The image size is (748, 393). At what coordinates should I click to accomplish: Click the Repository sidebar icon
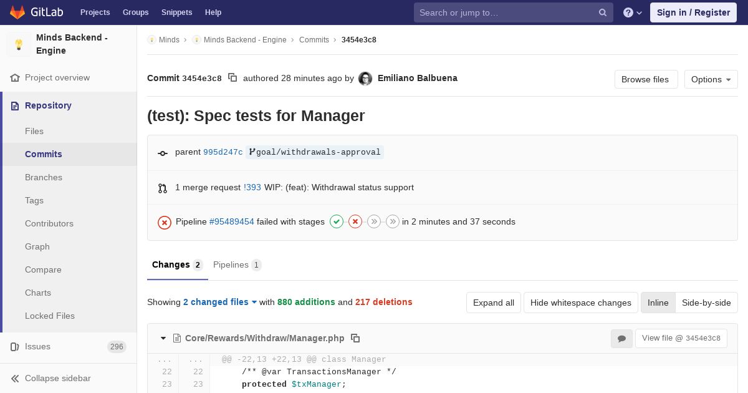(x=15, y=105)
